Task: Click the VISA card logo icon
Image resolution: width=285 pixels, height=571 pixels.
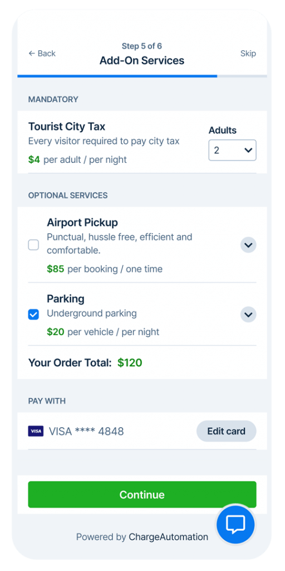Action: click(x=36, y=431)
